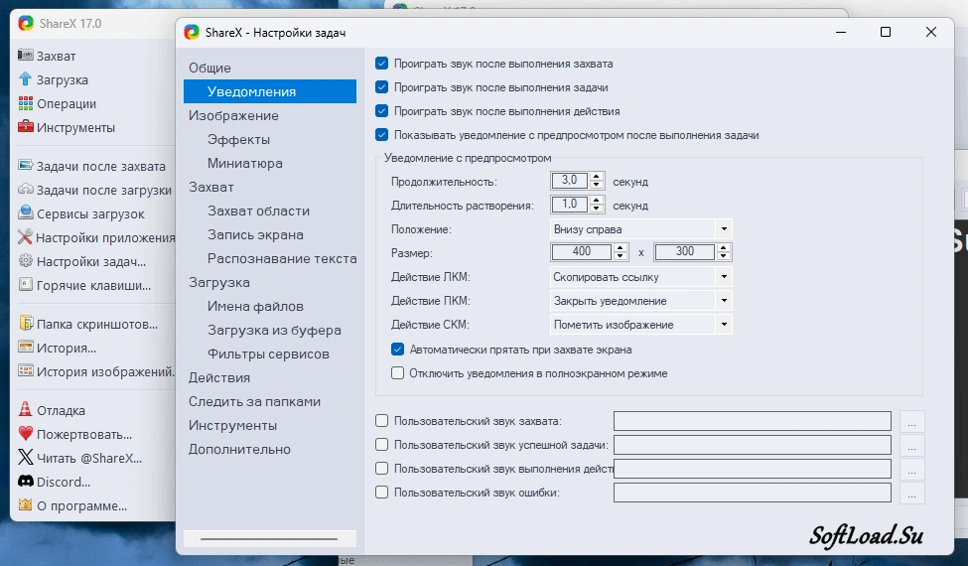The image size is (968, 566).
Task: Select Изображение in settings tree
Action: (x=233, y=115)
